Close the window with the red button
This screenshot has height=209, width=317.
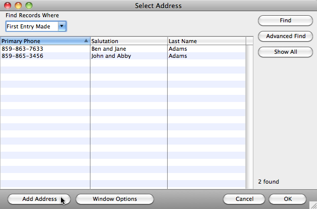(x=8, y=6)
